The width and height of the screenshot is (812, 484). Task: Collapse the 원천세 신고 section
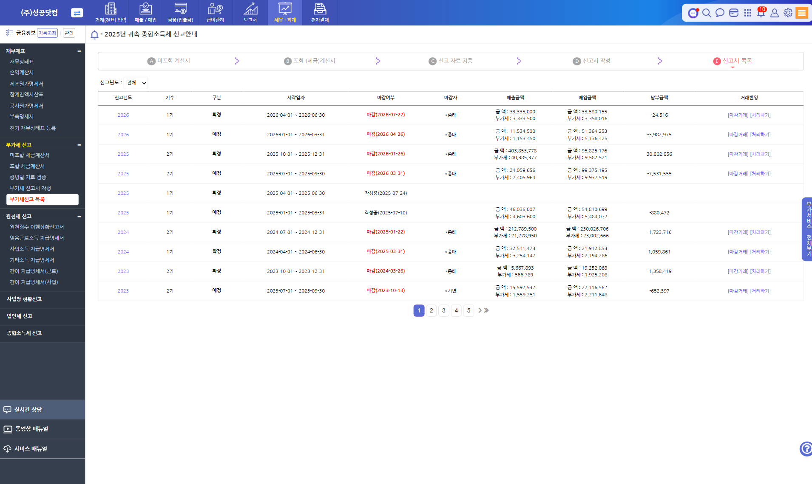[x=79, y=217]
